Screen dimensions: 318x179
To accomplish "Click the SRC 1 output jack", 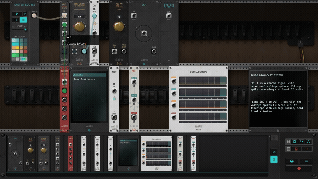I will click(34, 16).
